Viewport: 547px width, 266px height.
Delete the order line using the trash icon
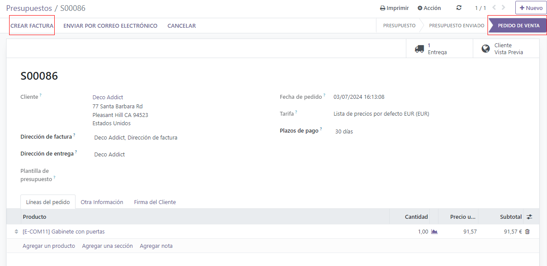coord(527,231)
